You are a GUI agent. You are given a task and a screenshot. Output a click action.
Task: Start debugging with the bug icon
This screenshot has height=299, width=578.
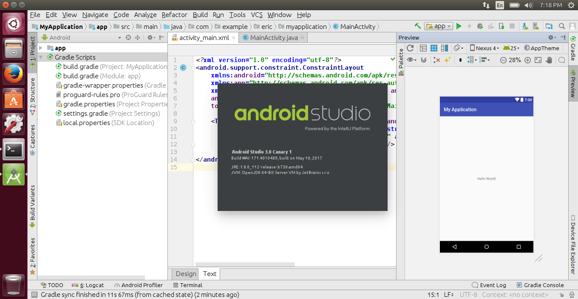[480, 26]
